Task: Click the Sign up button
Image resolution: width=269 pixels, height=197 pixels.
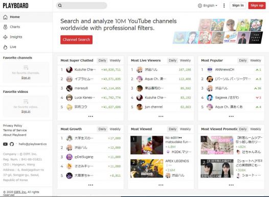Action: pyautogui.click(x=257, y=6)
